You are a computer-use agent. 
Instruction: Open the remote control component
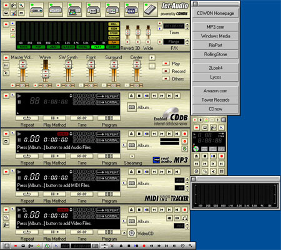[x=150, y=9]
